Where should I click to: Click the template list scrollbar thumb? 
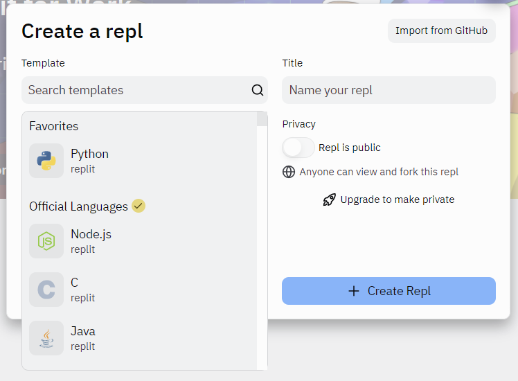pos(262,119)
